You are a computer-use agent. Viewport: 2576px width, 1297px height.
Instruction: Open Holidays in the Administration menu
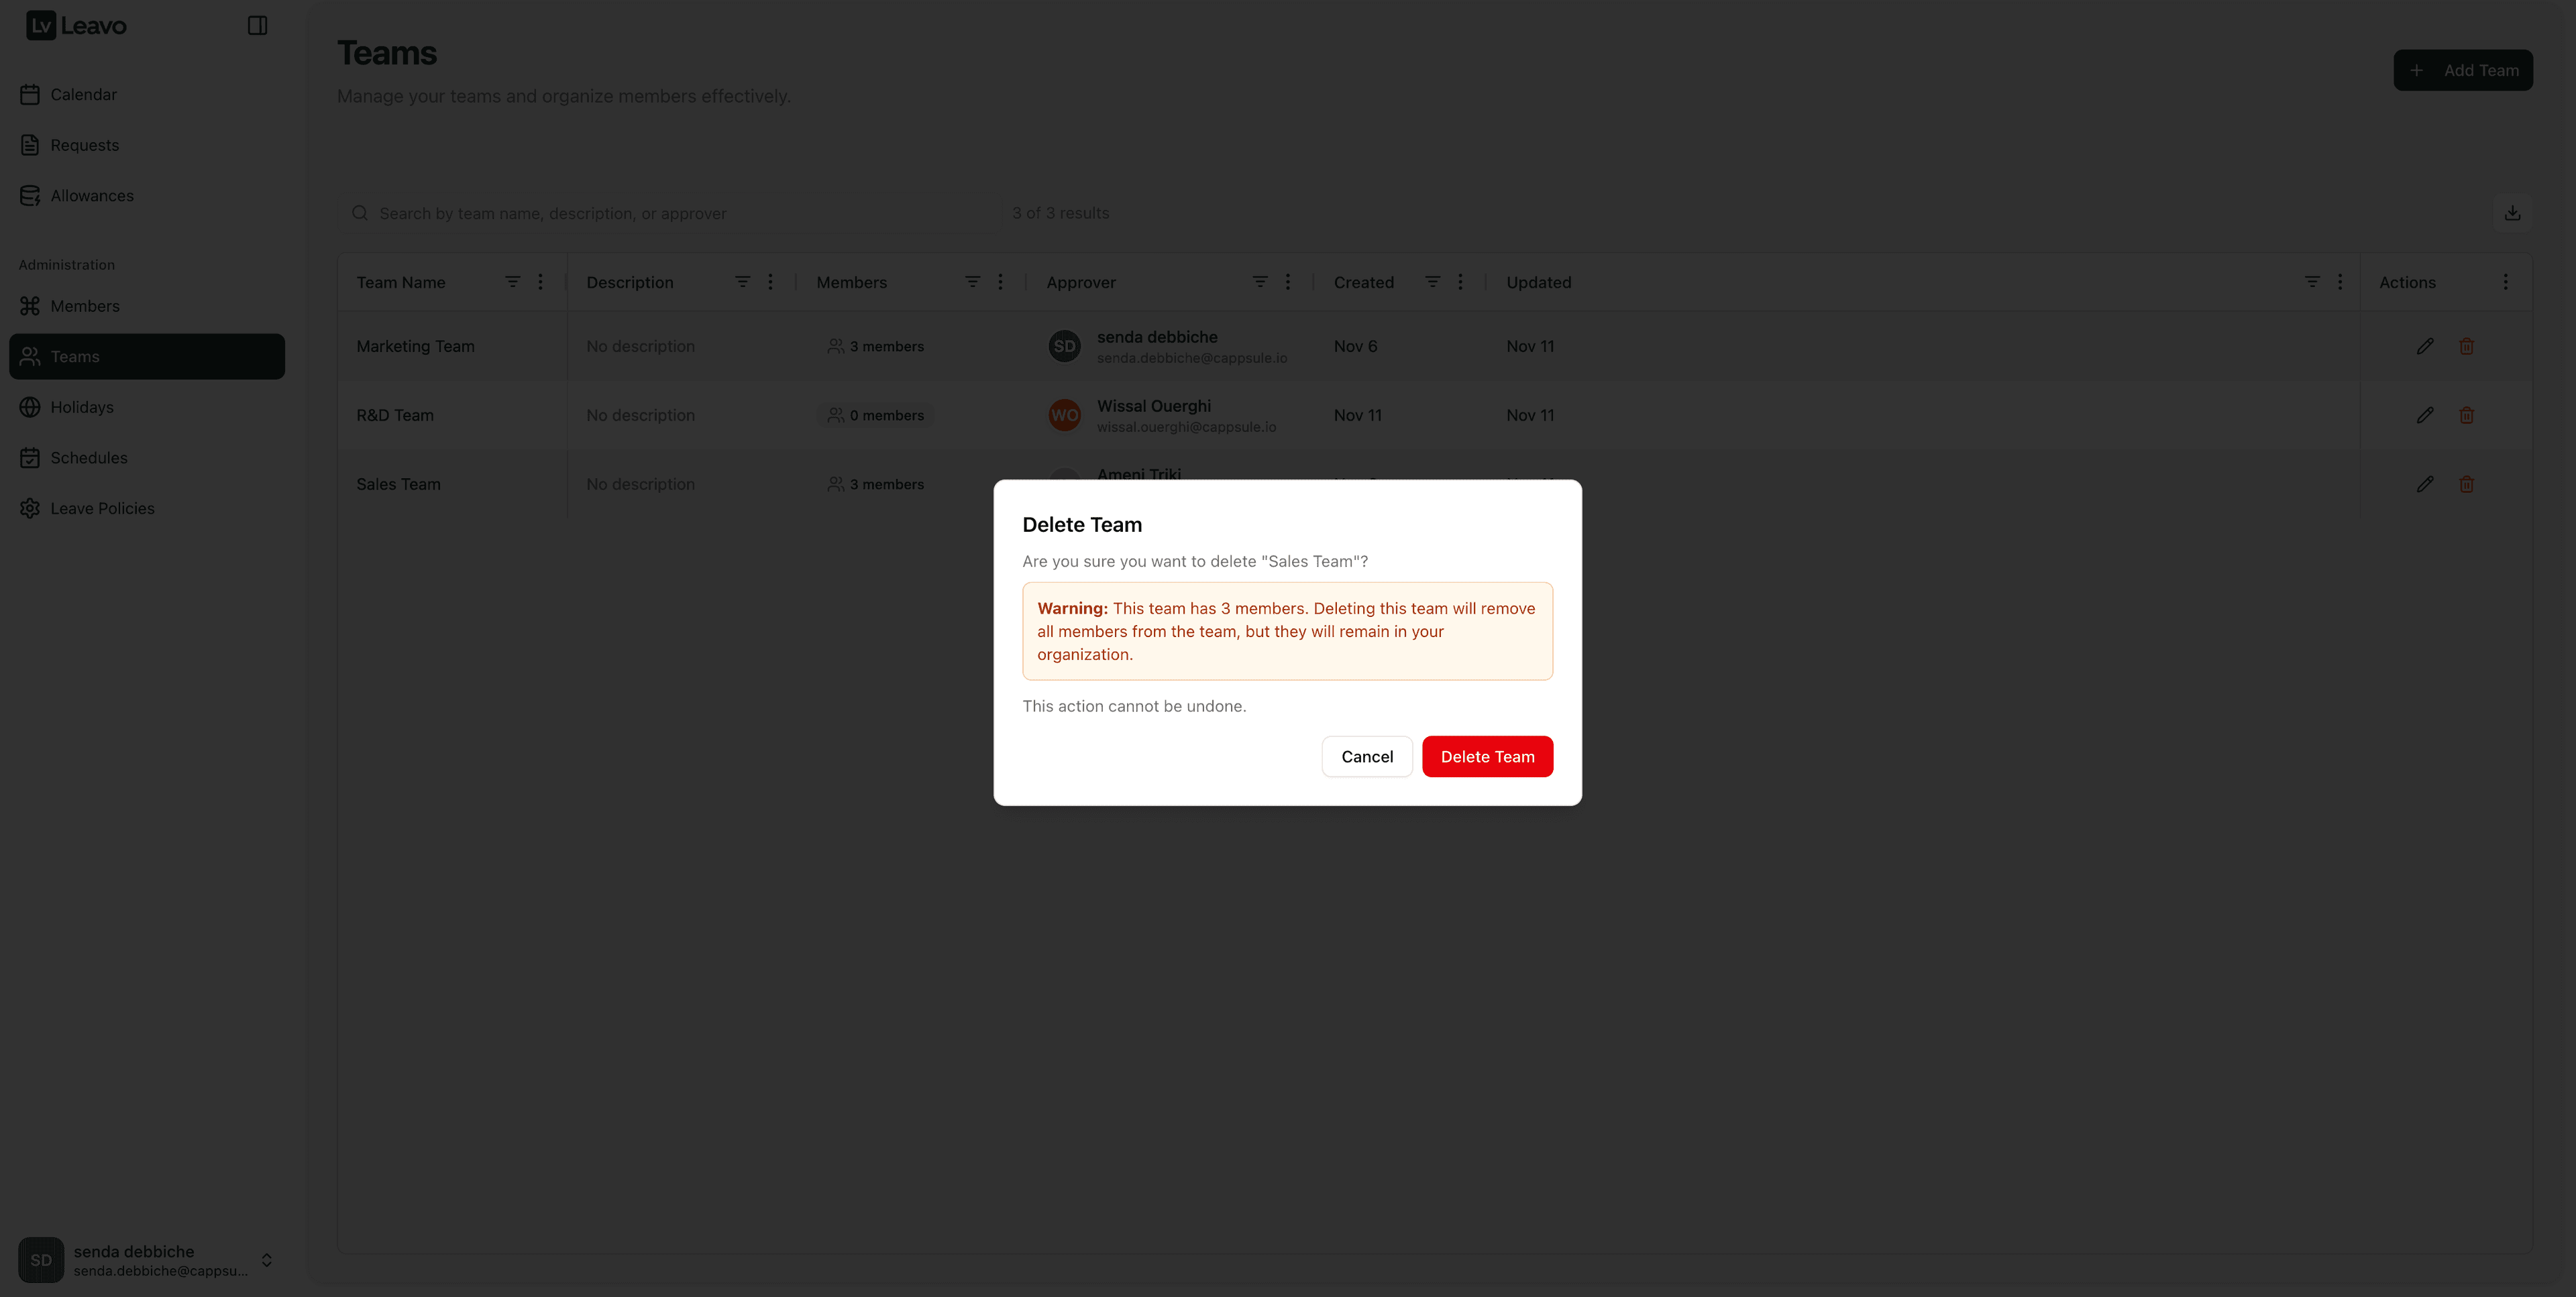pos(82,407)
